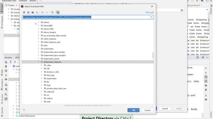
Task: Expand the docker_in_k8s folder
Action: (41, 72)
